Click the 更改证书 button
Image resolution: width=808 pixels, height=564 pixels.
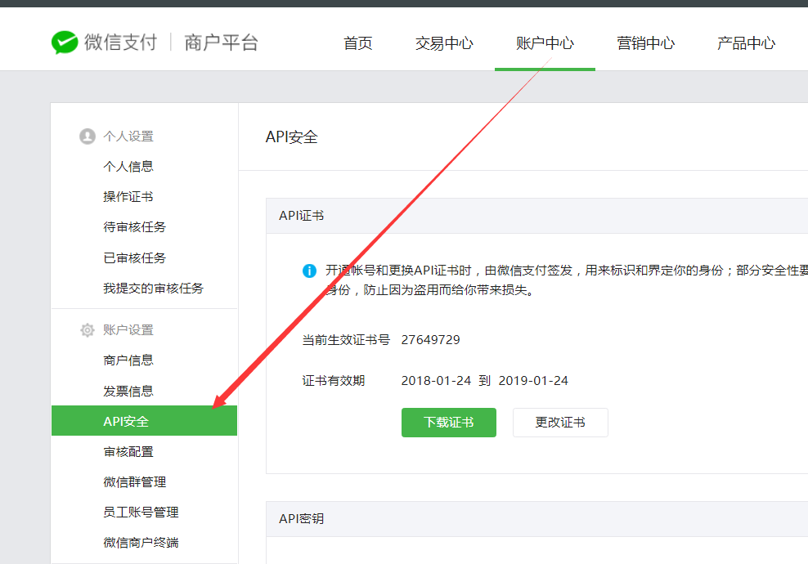click(560, 423)
